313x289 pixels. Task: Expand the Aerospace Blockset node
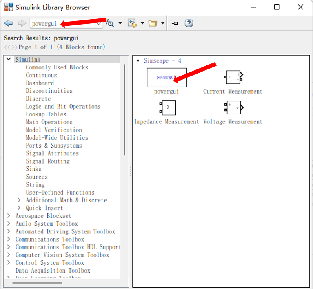point(9,215)
